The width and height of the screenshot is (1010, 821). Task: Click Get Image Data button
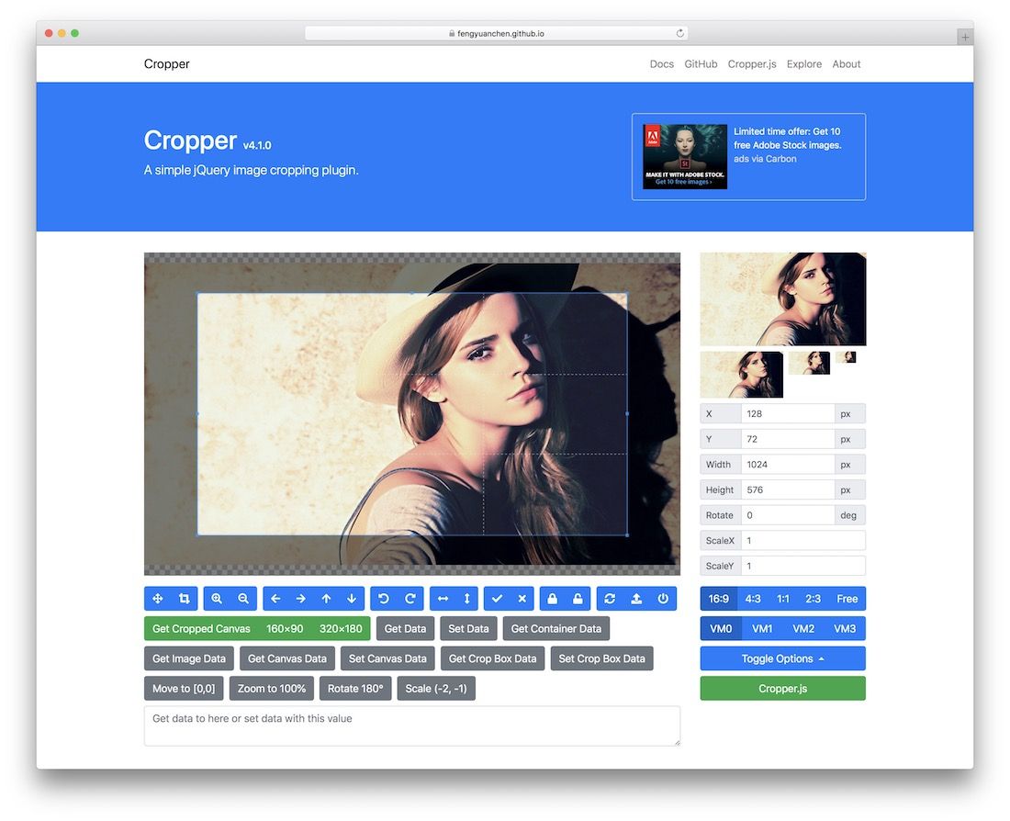189,658
